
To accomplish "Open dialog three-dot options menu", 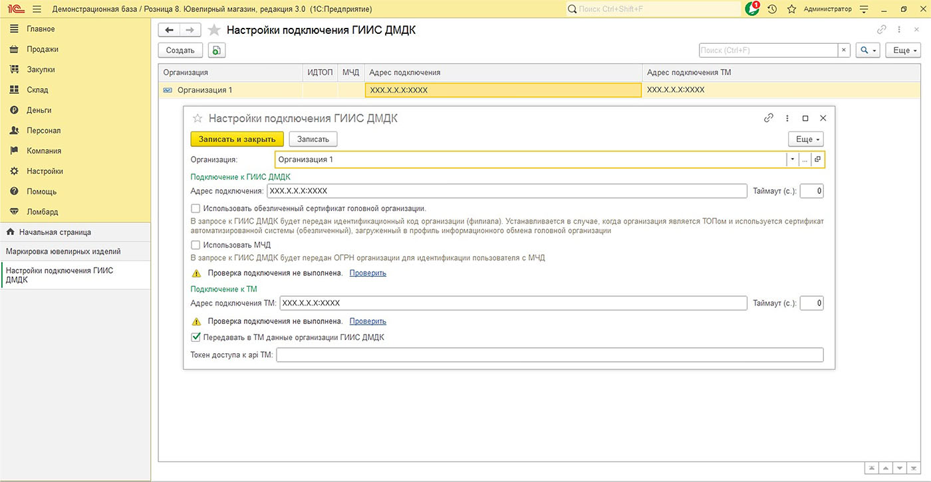I will pyautogui.click(x=787, y=118).
